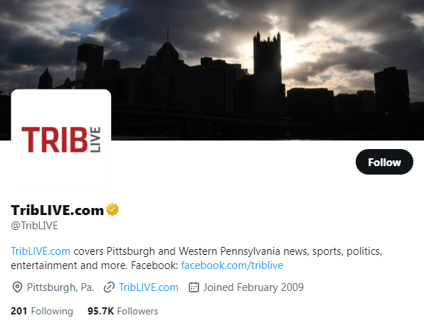Click the grey vertical LIVE lettering in logo
424x335 pixels.
[x=95, y=139]
